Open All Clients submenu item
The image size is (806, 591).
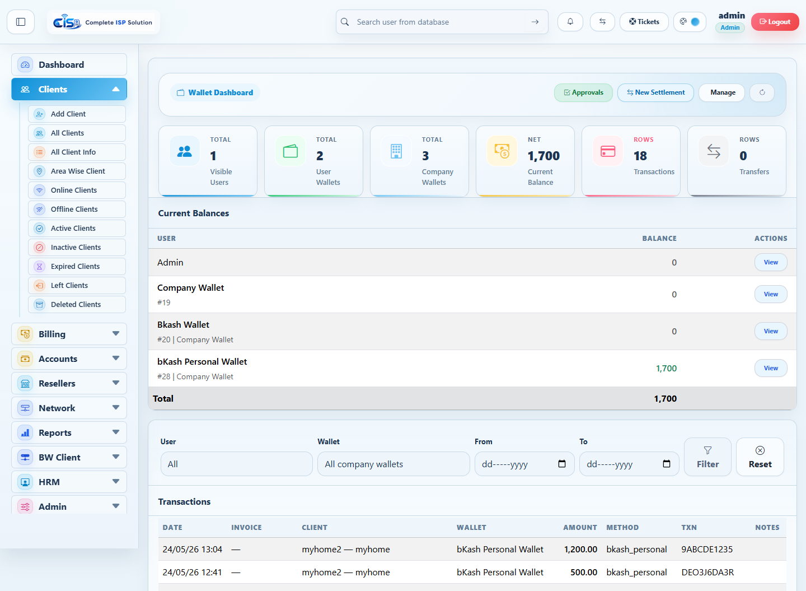[x=77, y=133]
